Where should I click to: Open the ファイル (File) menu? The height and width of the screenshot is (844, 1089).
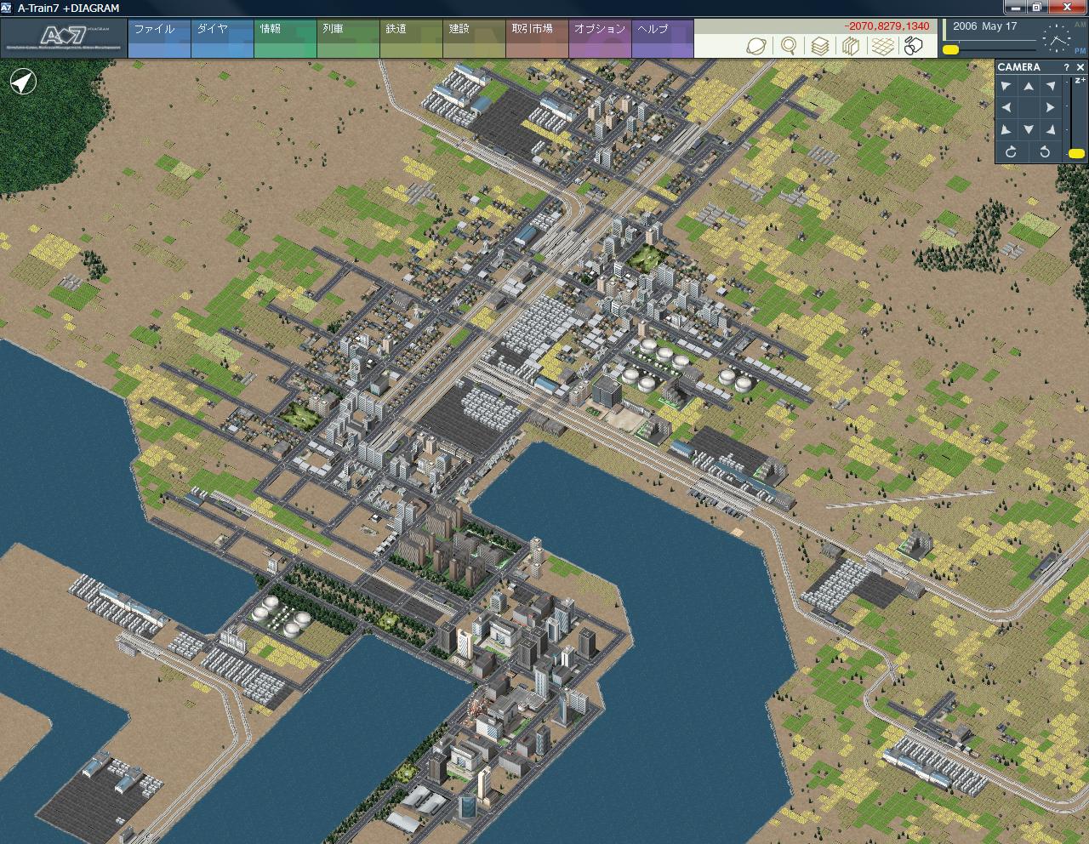pos(159,39)
